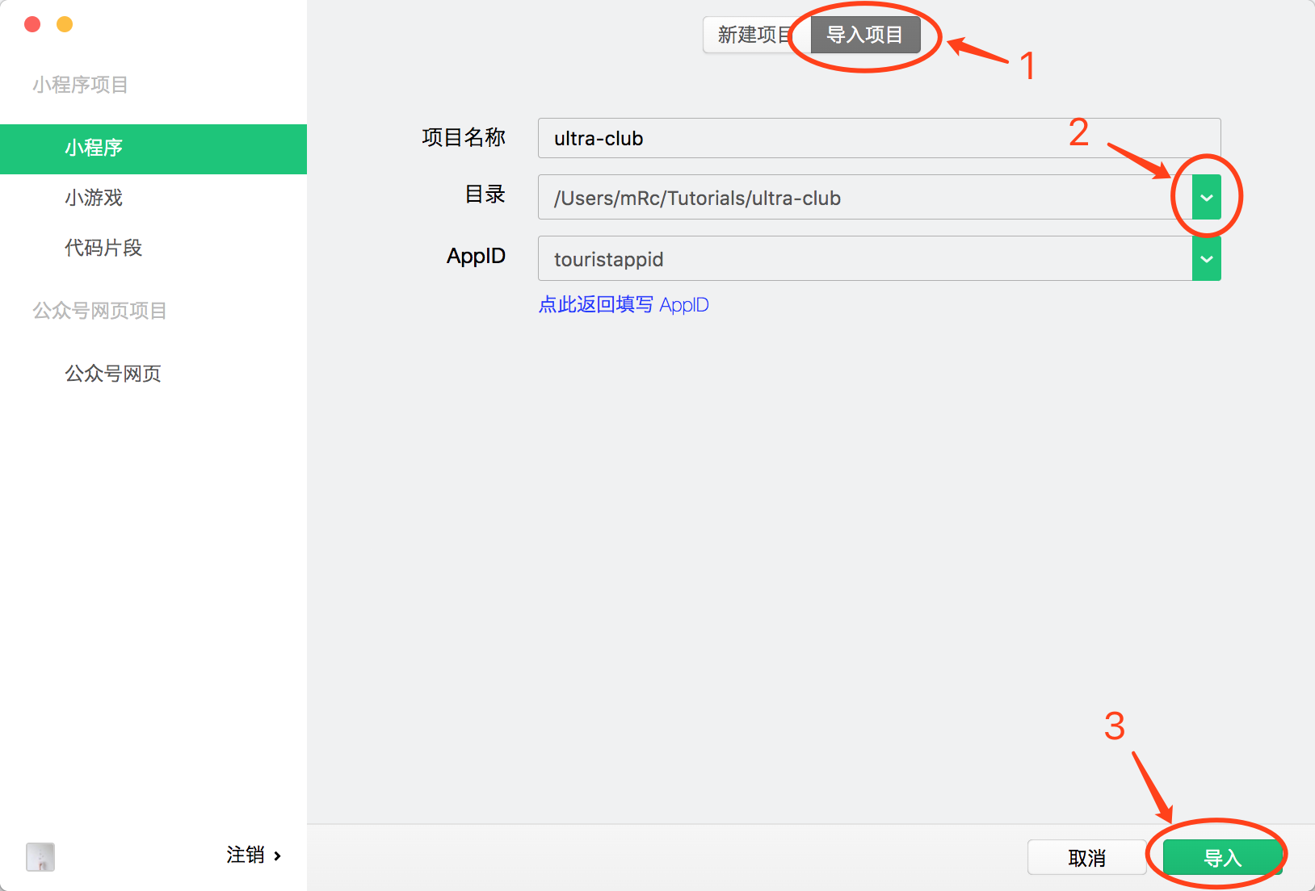Click the 项目名称 label
Image resolution: width=1315 pixels, height=891 pixels.
(464, 137)
